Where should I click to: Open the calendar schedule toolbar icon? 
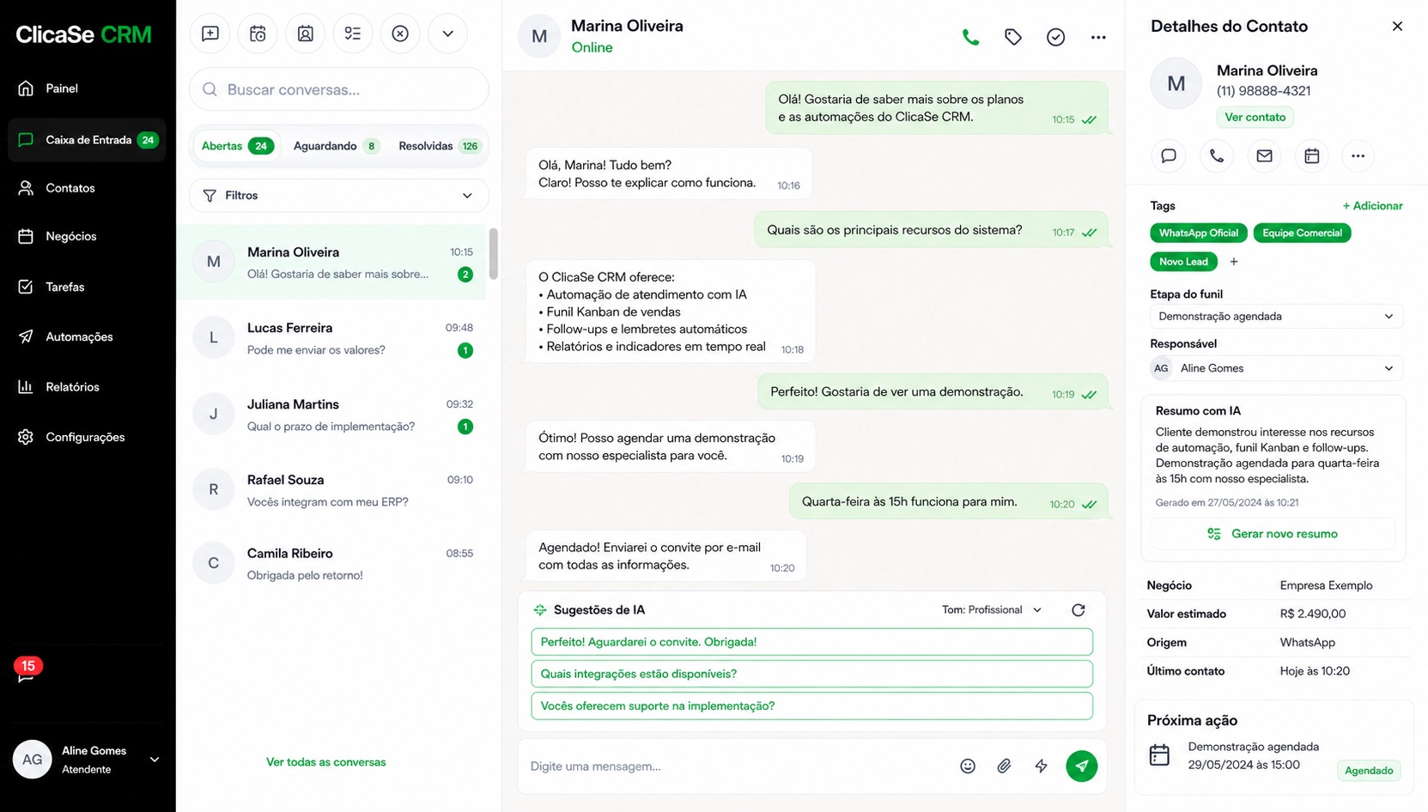pos(258,33)
